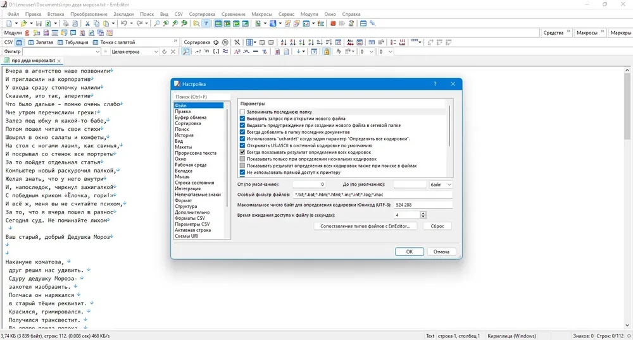
Task: Click the sort Z to A icon
Action: [292, 42]
